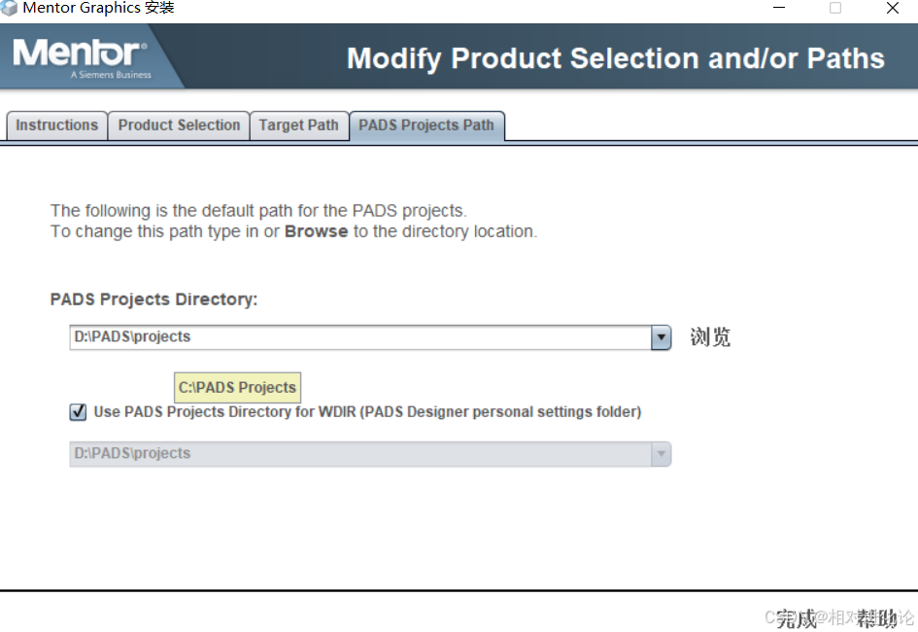
Task: Click the PADS Projects Directory path field
Action: [360, 336]
